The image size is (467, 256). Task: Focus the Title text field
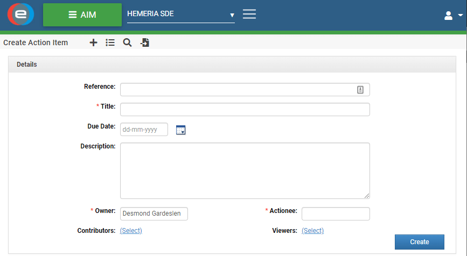[245, 110]
